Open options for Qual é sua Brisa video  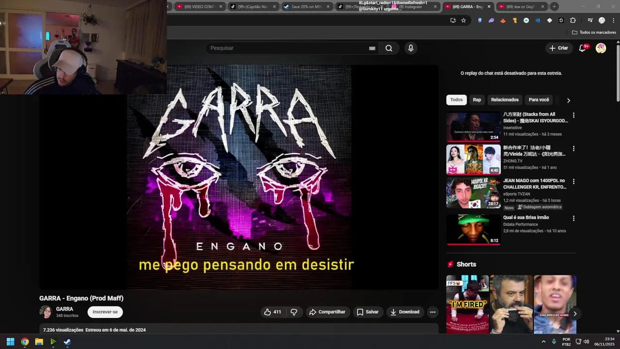573,219
